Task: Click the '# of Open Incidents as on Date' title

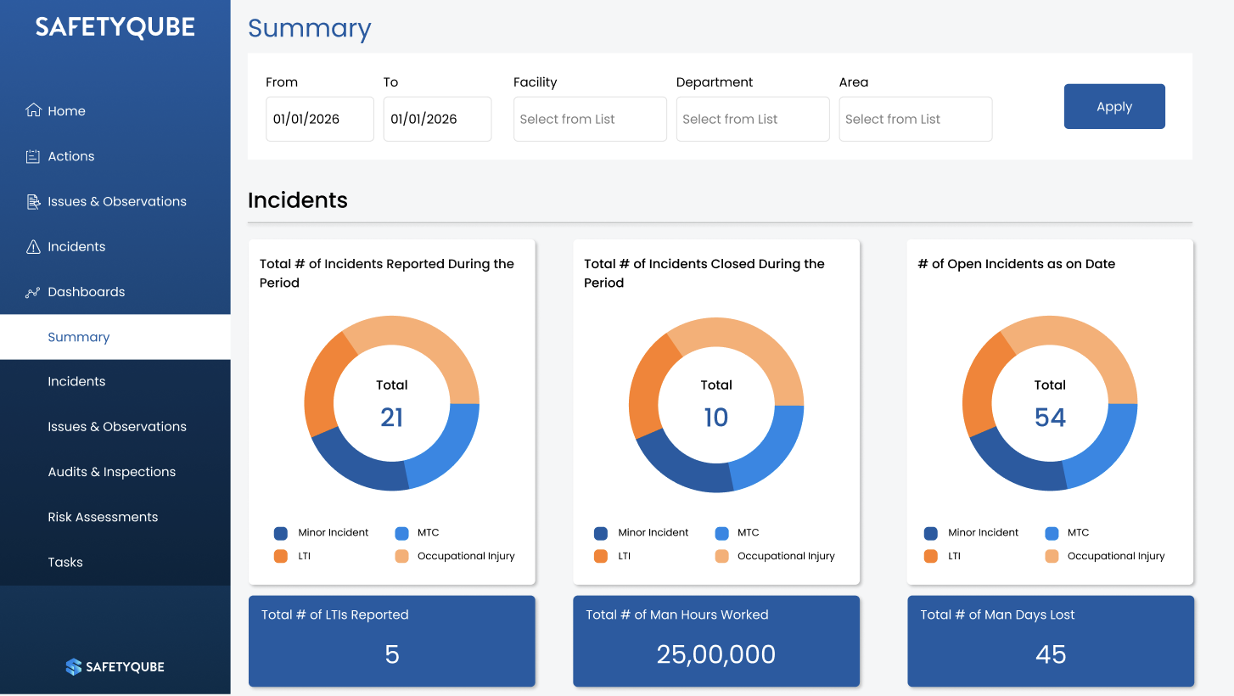Action: (1017, 264)
